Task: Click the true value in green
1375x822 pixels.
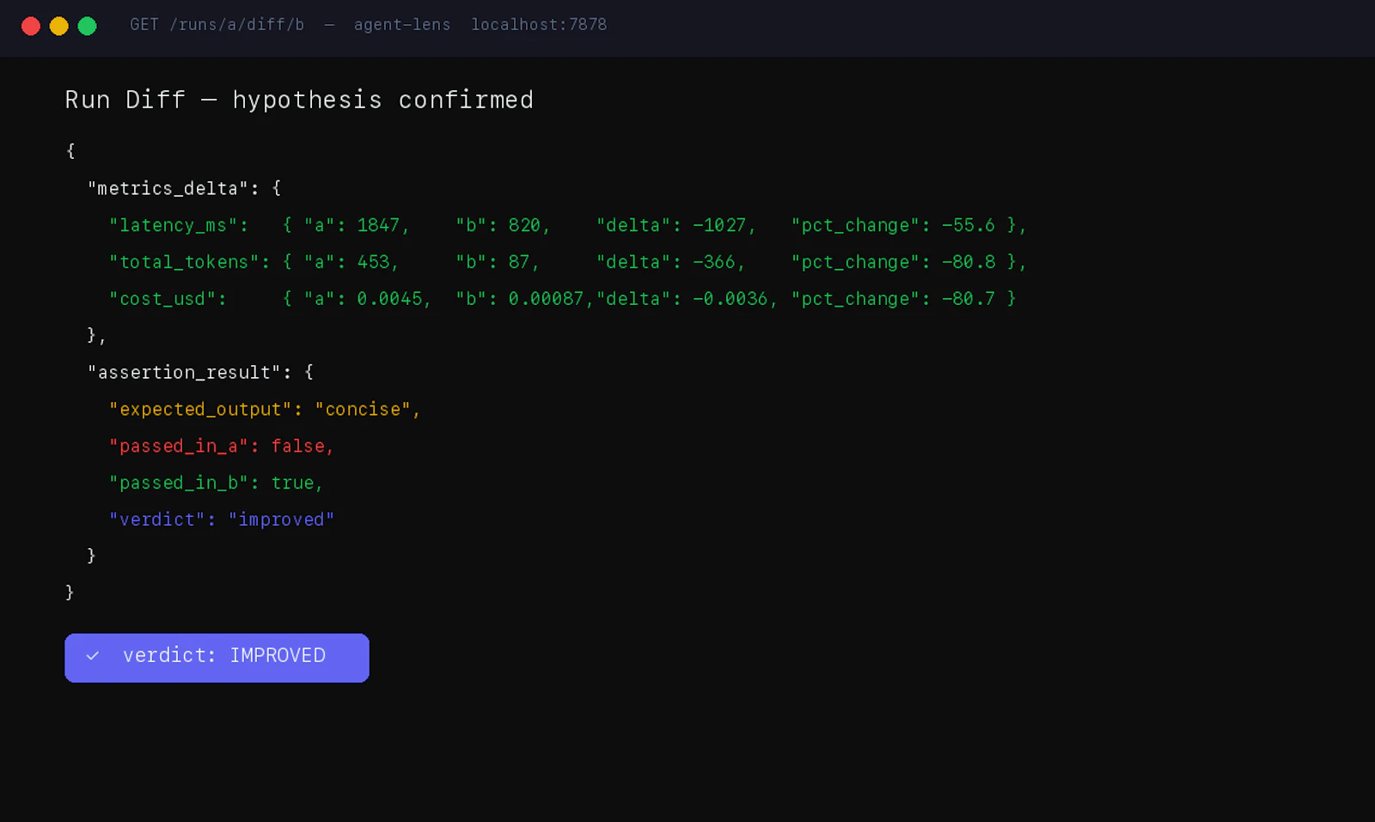Action: [292, 484]
